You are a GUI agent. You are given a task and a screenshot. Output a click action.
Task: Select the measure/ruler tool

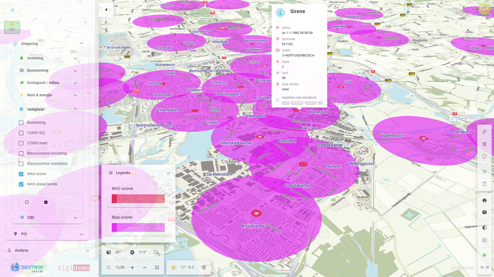pyautogui.click(x=484, y=132)
